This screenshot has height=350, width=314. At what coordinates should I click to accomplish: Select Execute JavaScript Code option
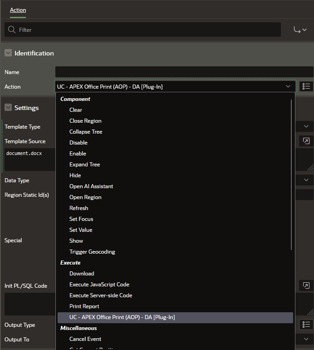pos(99,285)
